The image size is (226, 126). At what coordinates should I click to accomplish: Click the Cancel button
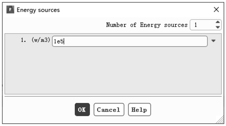point(109,110)
